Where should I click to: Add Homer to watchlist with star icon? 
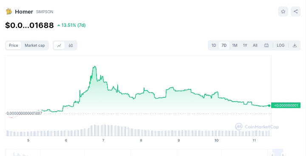pos(283,11)
